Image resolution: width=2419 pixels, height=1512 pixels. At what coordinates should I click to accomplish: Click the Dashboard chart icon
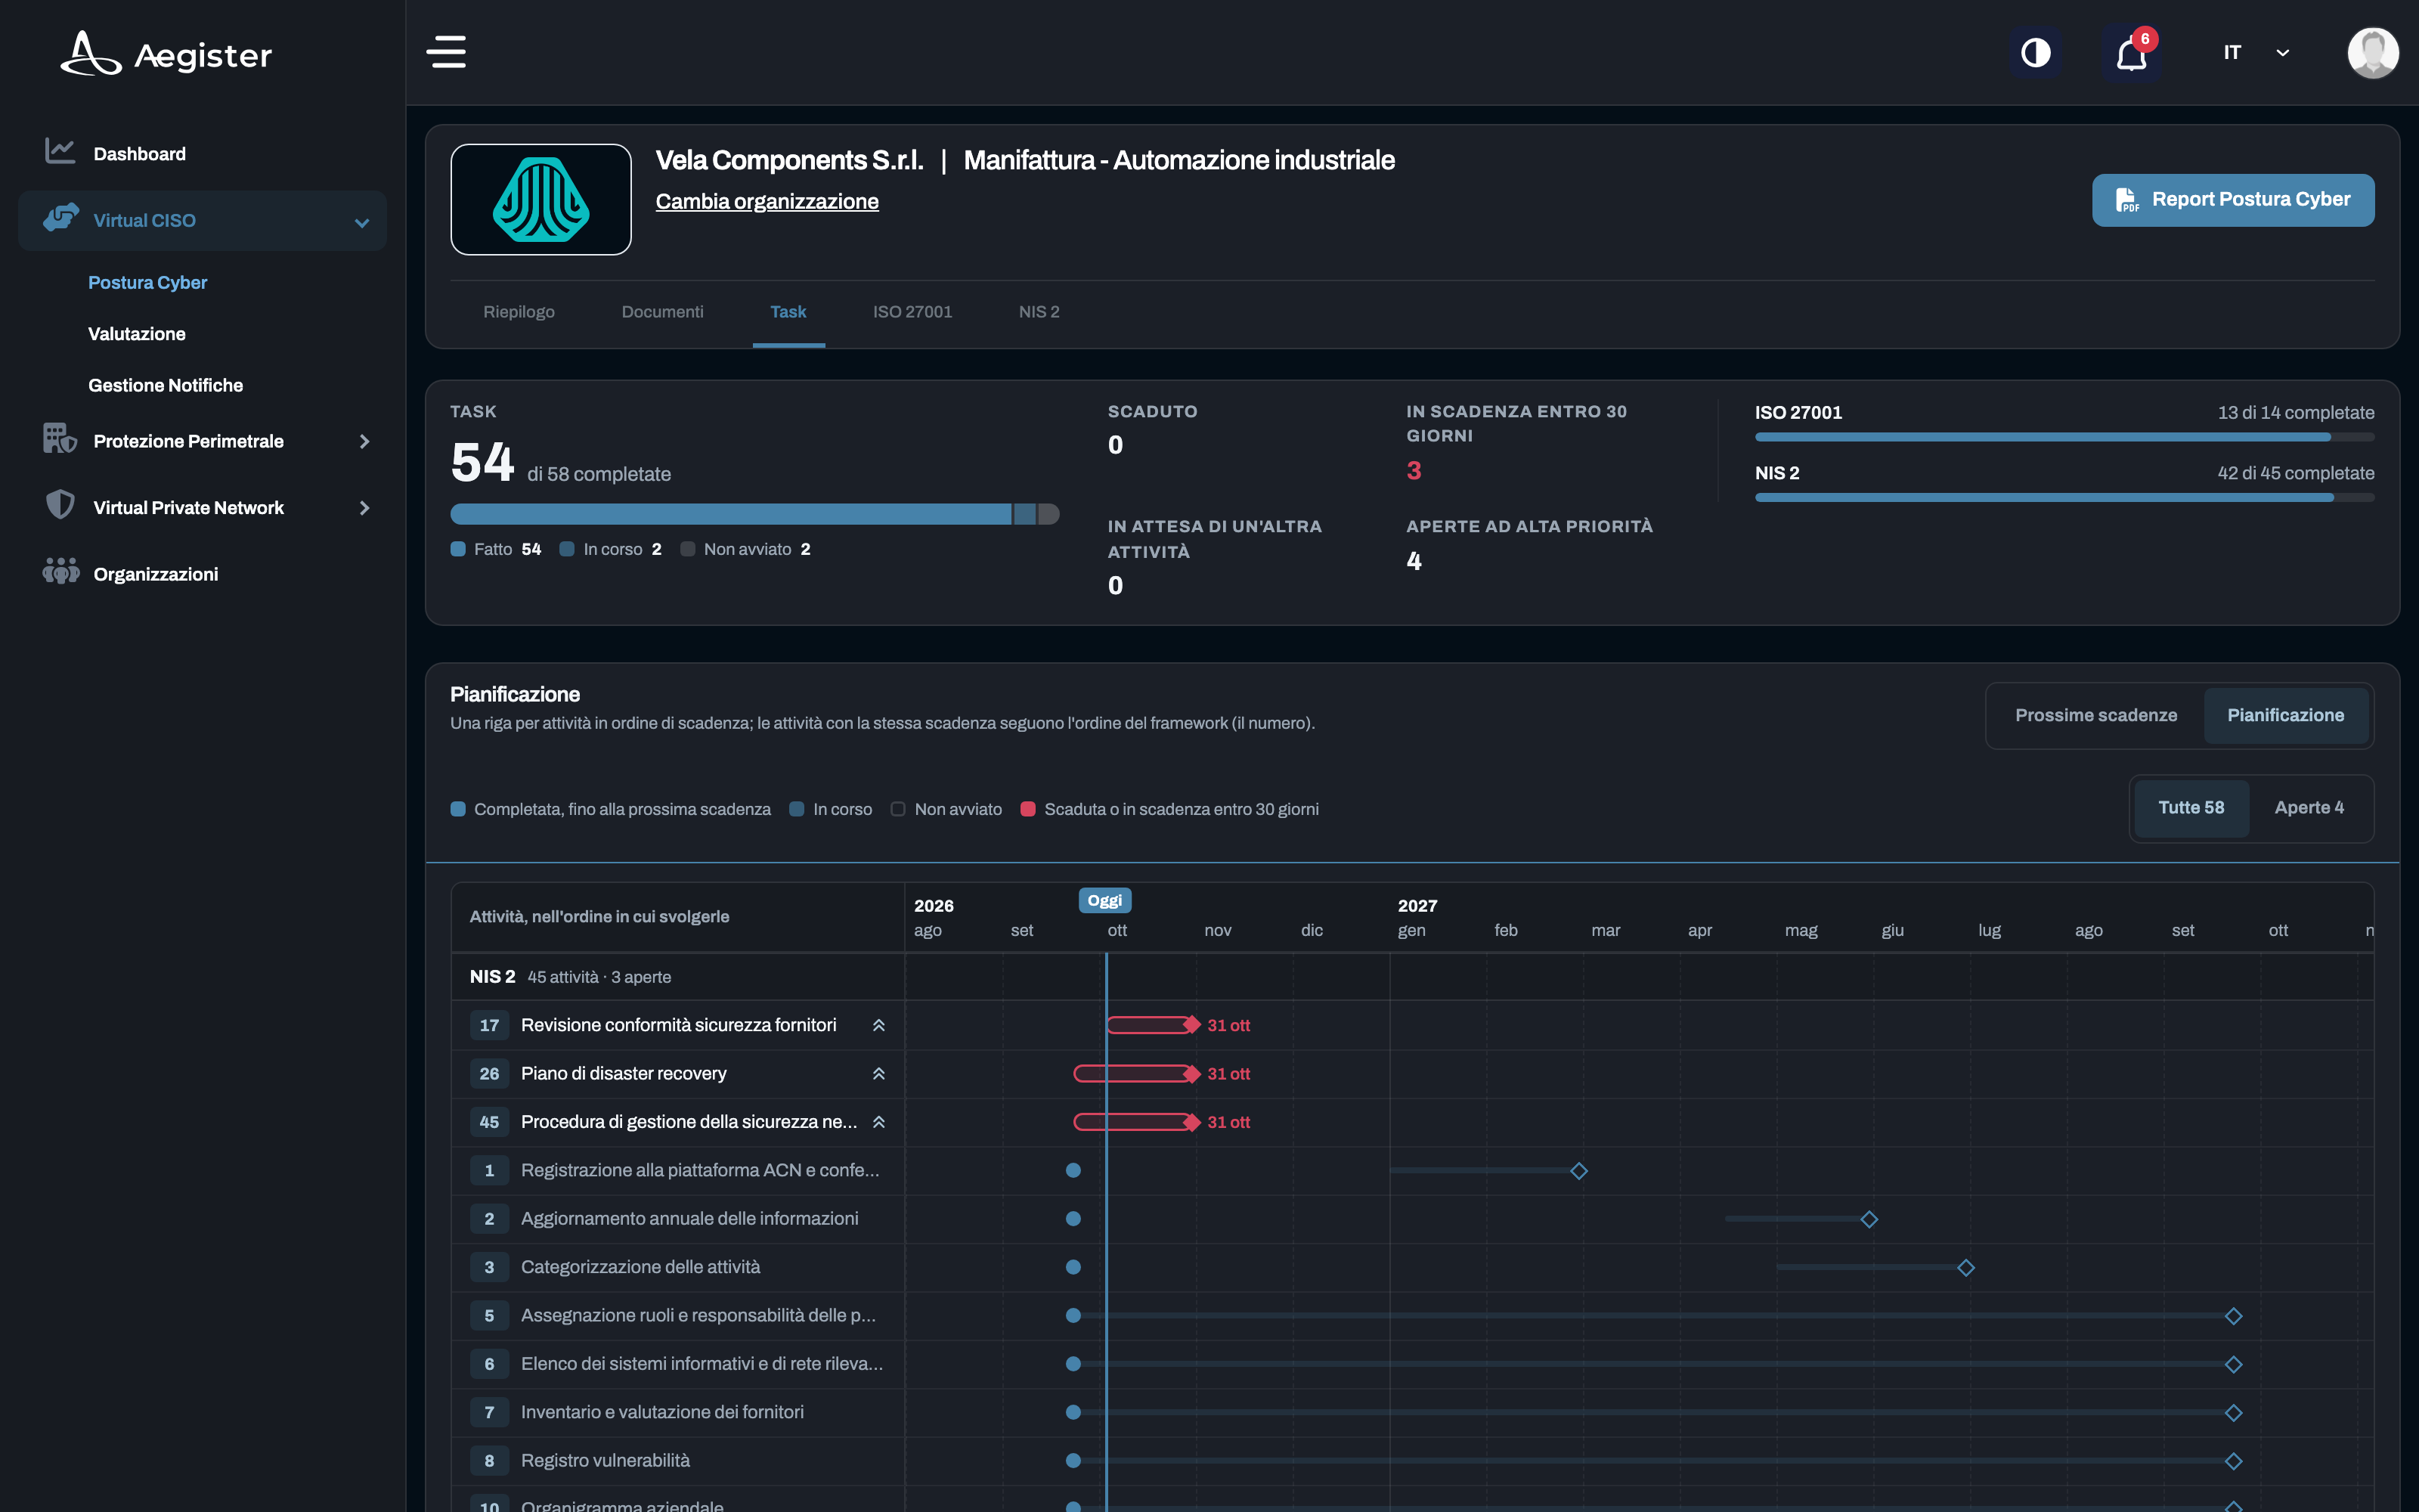(60, 151)
